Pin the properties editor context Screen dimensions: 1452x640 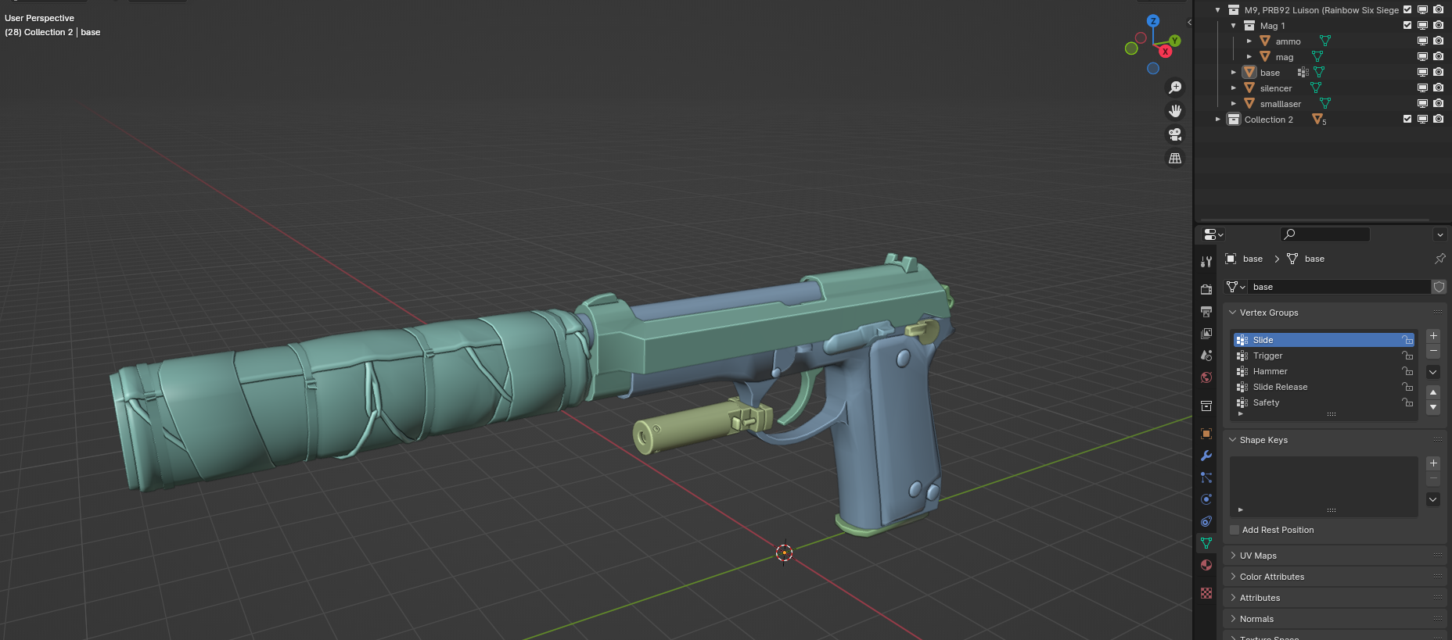[x=1439, y=259]
